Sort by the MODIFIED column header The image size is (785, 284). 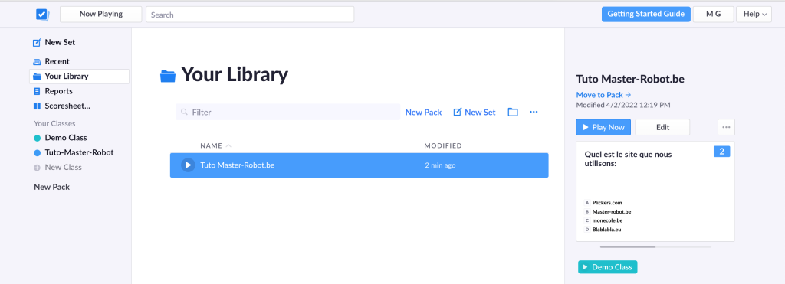[x=443, y=145]
